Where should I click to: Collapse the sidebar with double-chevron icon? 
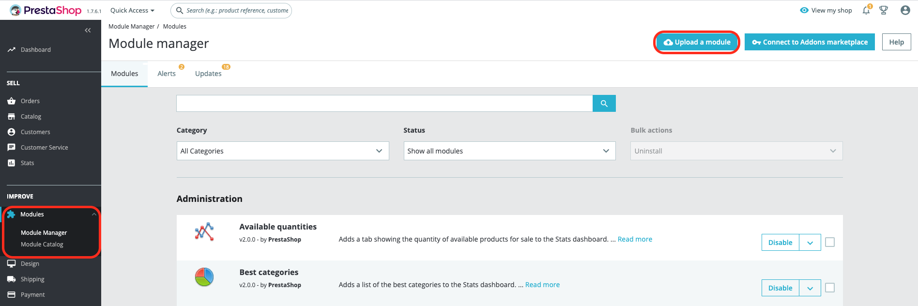click(88, 31)
